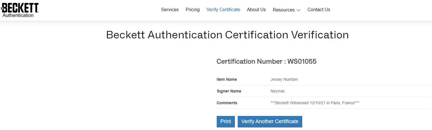The height and width of the screenshot is (130, 432).
Task: Click the Item Name label
Action: pyautogui.click(x=227, y=79)
